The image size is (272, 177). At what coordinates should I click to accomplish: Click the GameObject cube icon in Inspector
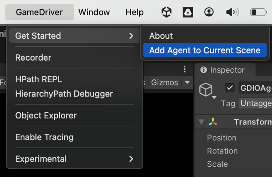pos(206,90)
